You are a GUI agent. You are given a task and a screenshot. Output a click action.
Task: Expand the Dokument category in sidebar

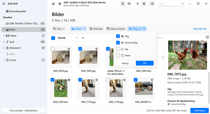click(x=4, y=48)
